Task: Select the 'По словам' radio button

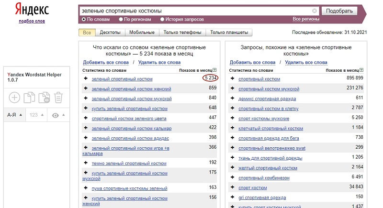Action: click(84, 19)
